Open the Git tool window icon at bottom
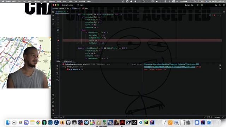The image size is (226, 127). pos(53,114)
